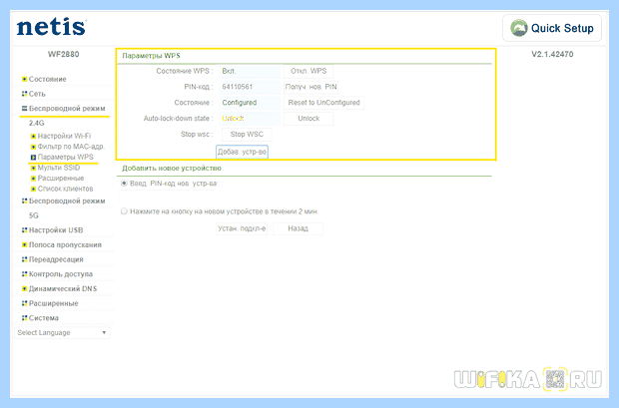
Task: Click Настройки USB grid icon
Action: pyautogui.click(x=25, y=230)
